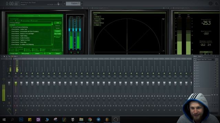Click the preset list vertical scrollbar

[x=52, y=33]
